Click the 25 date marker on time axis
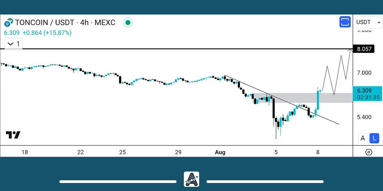 pyautogui.click(x=122, y=152)
